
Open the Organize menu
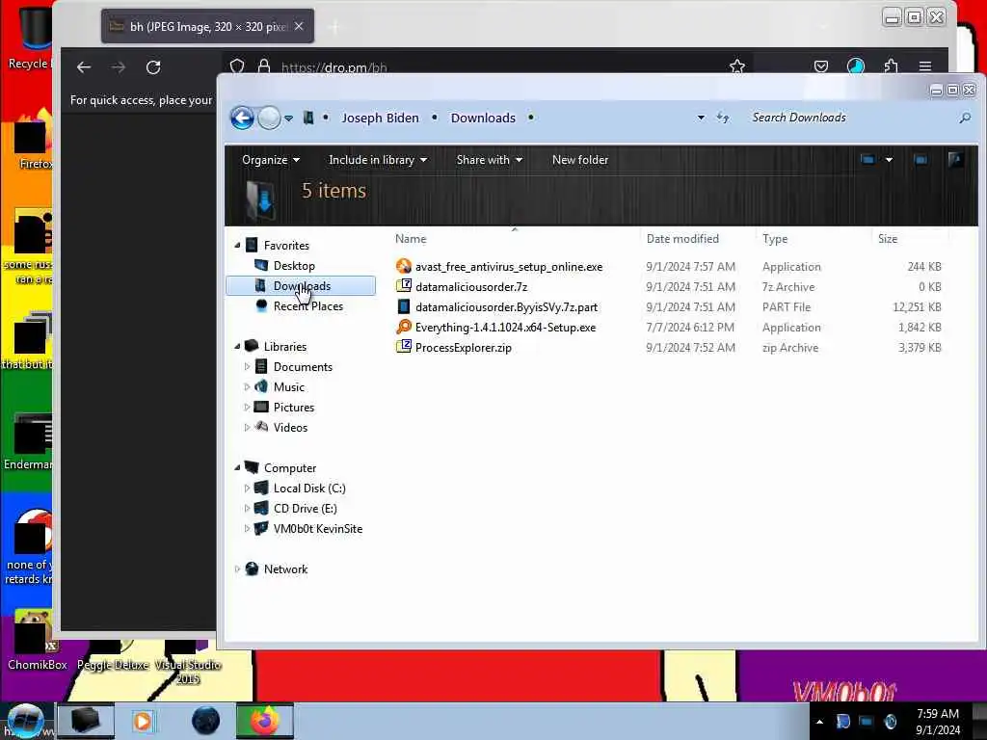[271, 160]
